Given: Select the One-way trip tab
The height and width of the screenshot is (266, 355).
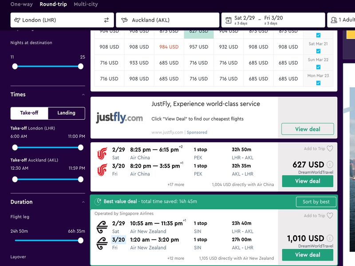Looking at the screenshot, I should click(21, 4).
